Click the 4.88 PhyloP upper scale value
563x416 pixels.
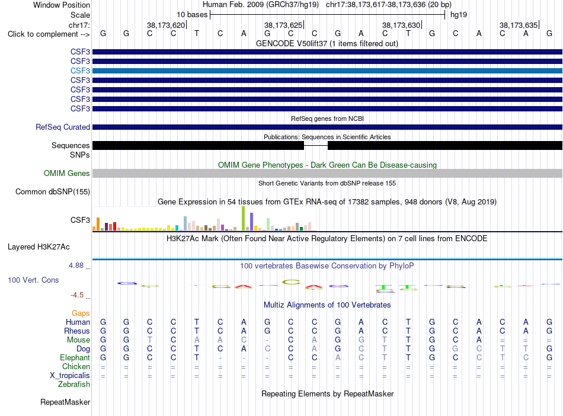point(76,265)
